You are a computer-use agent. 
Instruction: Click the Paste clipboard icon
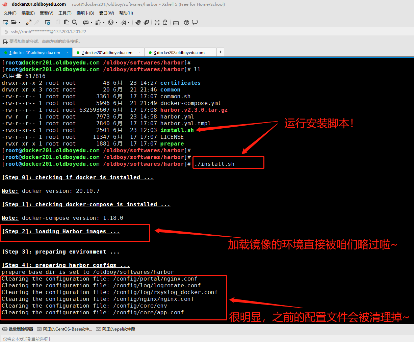click(67, 22)
